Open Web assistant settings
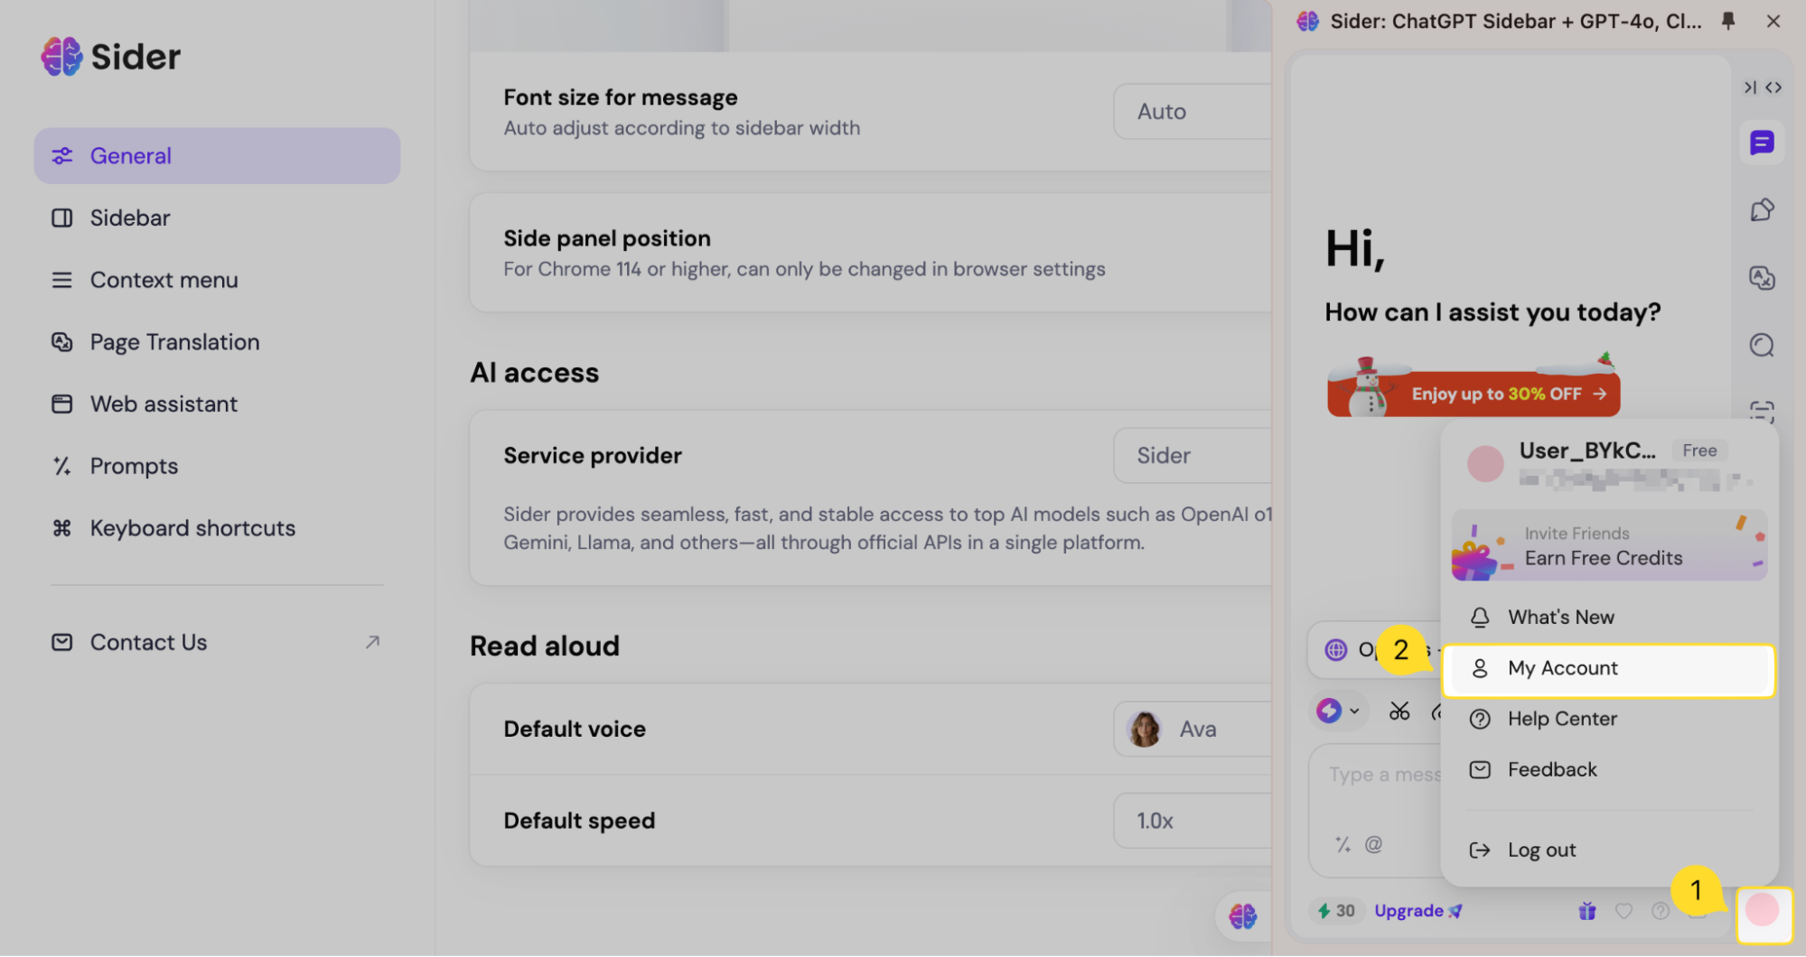Image resolution: width=1806 pixels, height=957 pixels. (x=217, y=404)
